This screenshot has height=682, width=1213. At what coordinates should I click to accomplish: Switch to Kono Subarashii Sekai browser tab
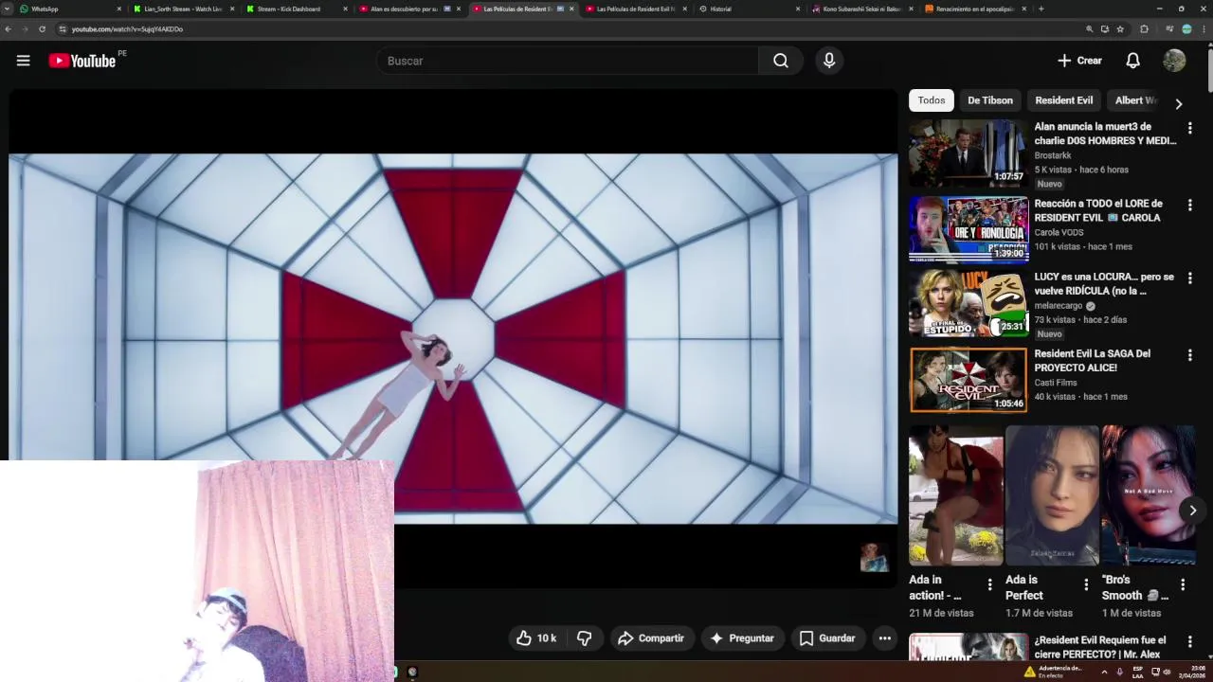[x=861, y=9]
